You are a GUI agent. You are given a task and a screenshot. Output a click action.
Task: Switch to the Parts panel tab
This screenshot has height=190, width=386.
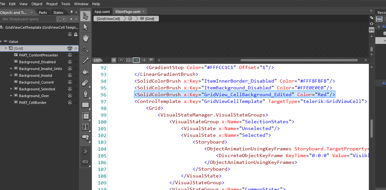point(43,13)
